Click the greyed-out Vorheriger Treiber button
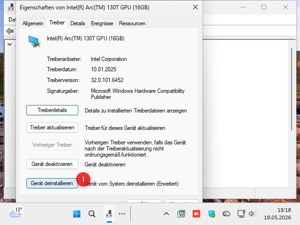The width and height of the screenshot is (300, 225). 52,145
